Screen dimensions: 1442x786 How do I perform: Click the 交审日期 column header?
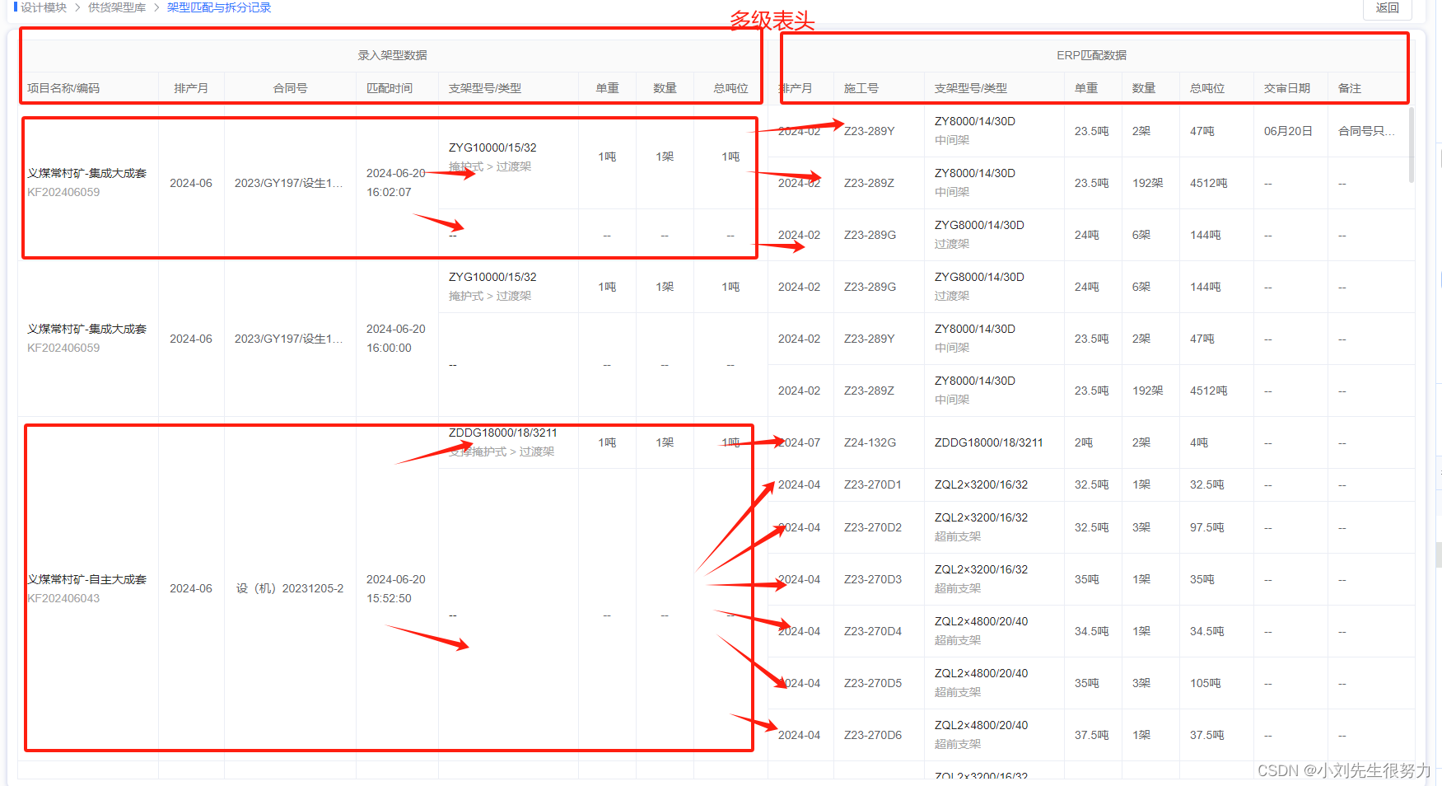pyautogui.click(x=1287, y=87)
